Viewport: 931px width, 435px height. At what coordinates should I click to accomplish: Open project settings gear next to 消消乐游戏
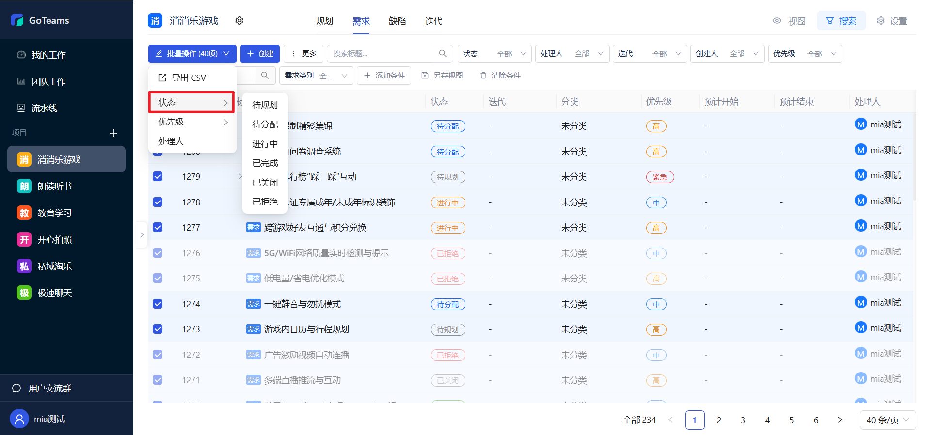[239, 21]
